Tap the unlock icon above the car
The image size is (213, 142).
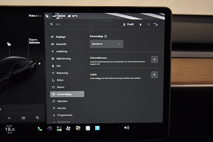click(9, 44)
